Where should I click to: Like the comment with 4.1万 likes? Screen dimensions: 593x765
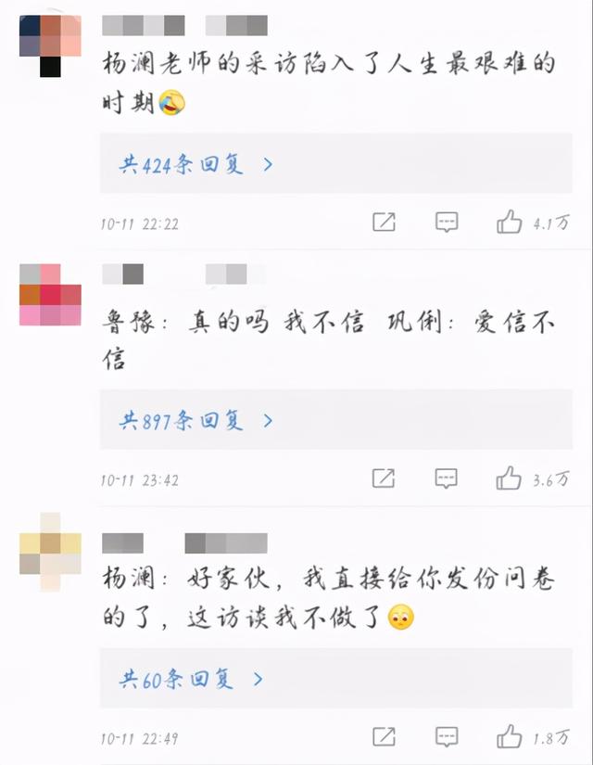(x=509, y=222)
